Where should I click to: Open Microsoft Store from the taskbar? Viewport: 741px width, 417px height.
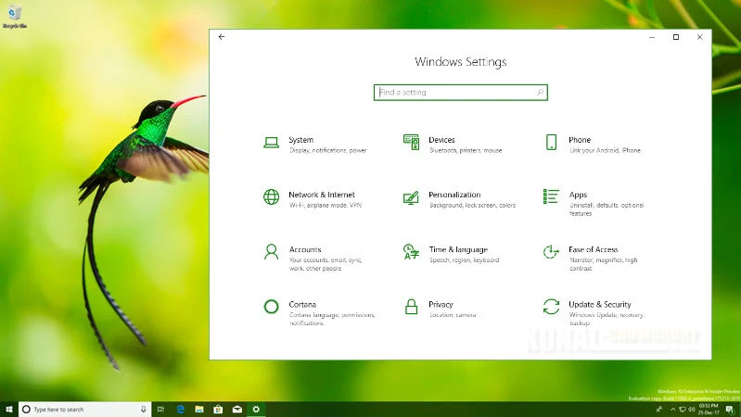218,410
